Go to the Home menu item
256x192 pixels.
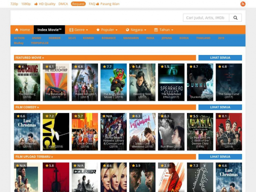22,30
